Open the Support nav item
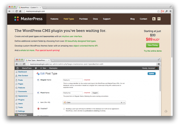 point(106,19)
